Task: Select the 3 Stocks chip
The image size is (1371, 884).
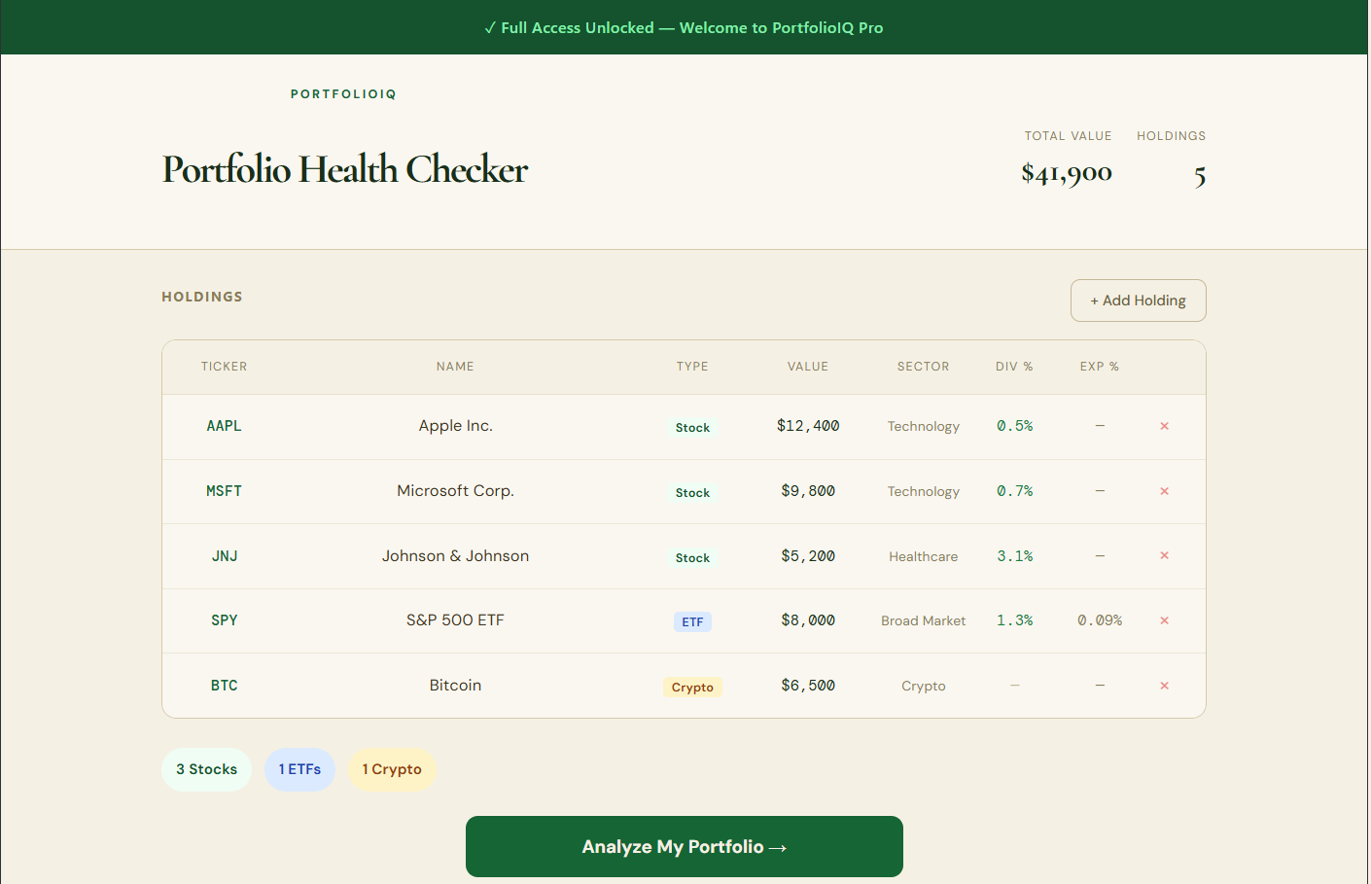Action: 206,769
